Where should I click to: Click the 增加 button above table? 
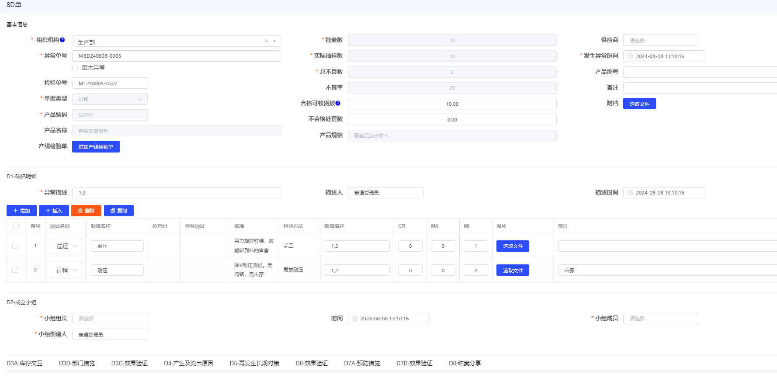point(21,211)
